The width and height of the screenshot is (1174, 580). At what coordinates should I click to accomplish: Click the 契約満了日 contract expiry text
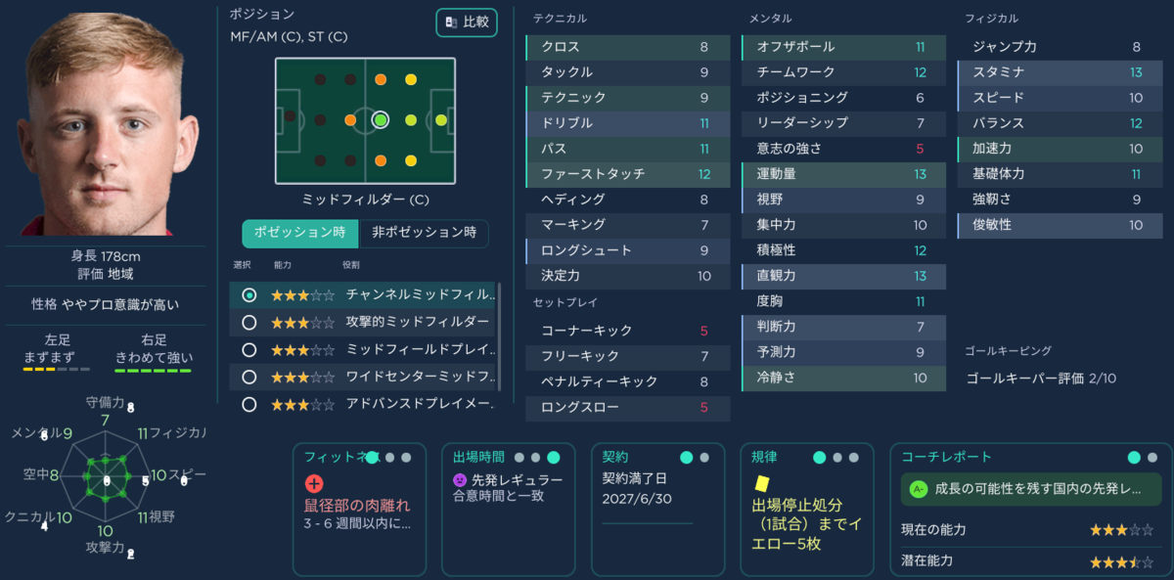click(635, 479)
